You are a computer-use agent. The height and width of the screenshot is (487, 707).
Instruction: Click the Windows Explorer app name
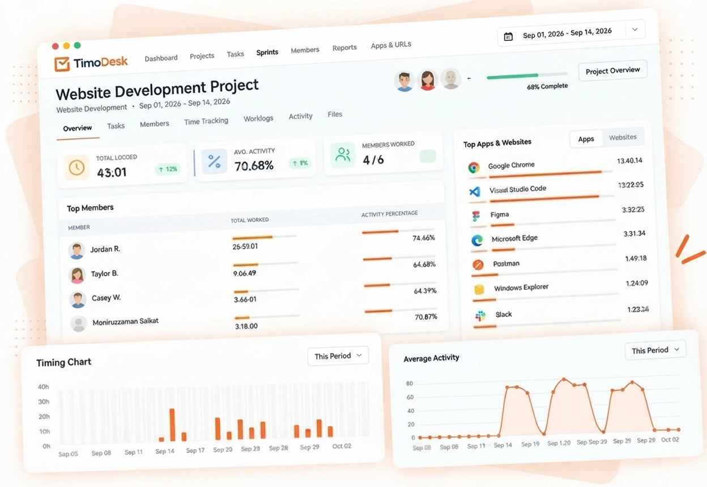(521, 288)
